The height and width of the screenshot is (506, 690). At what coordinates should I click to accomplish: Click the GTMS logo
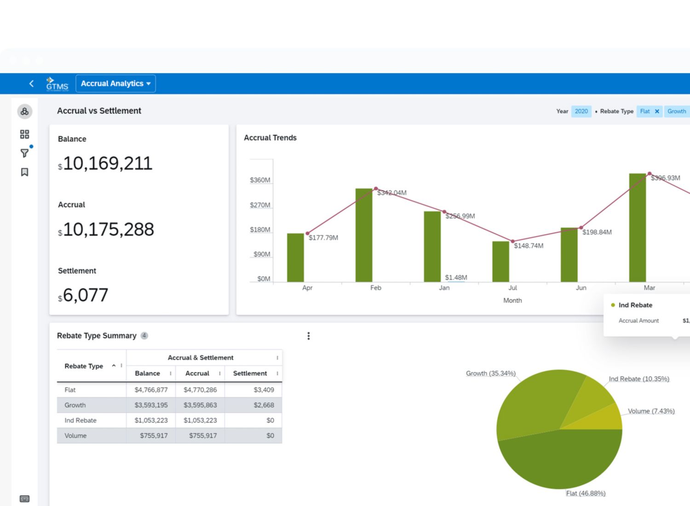point(57,84)
